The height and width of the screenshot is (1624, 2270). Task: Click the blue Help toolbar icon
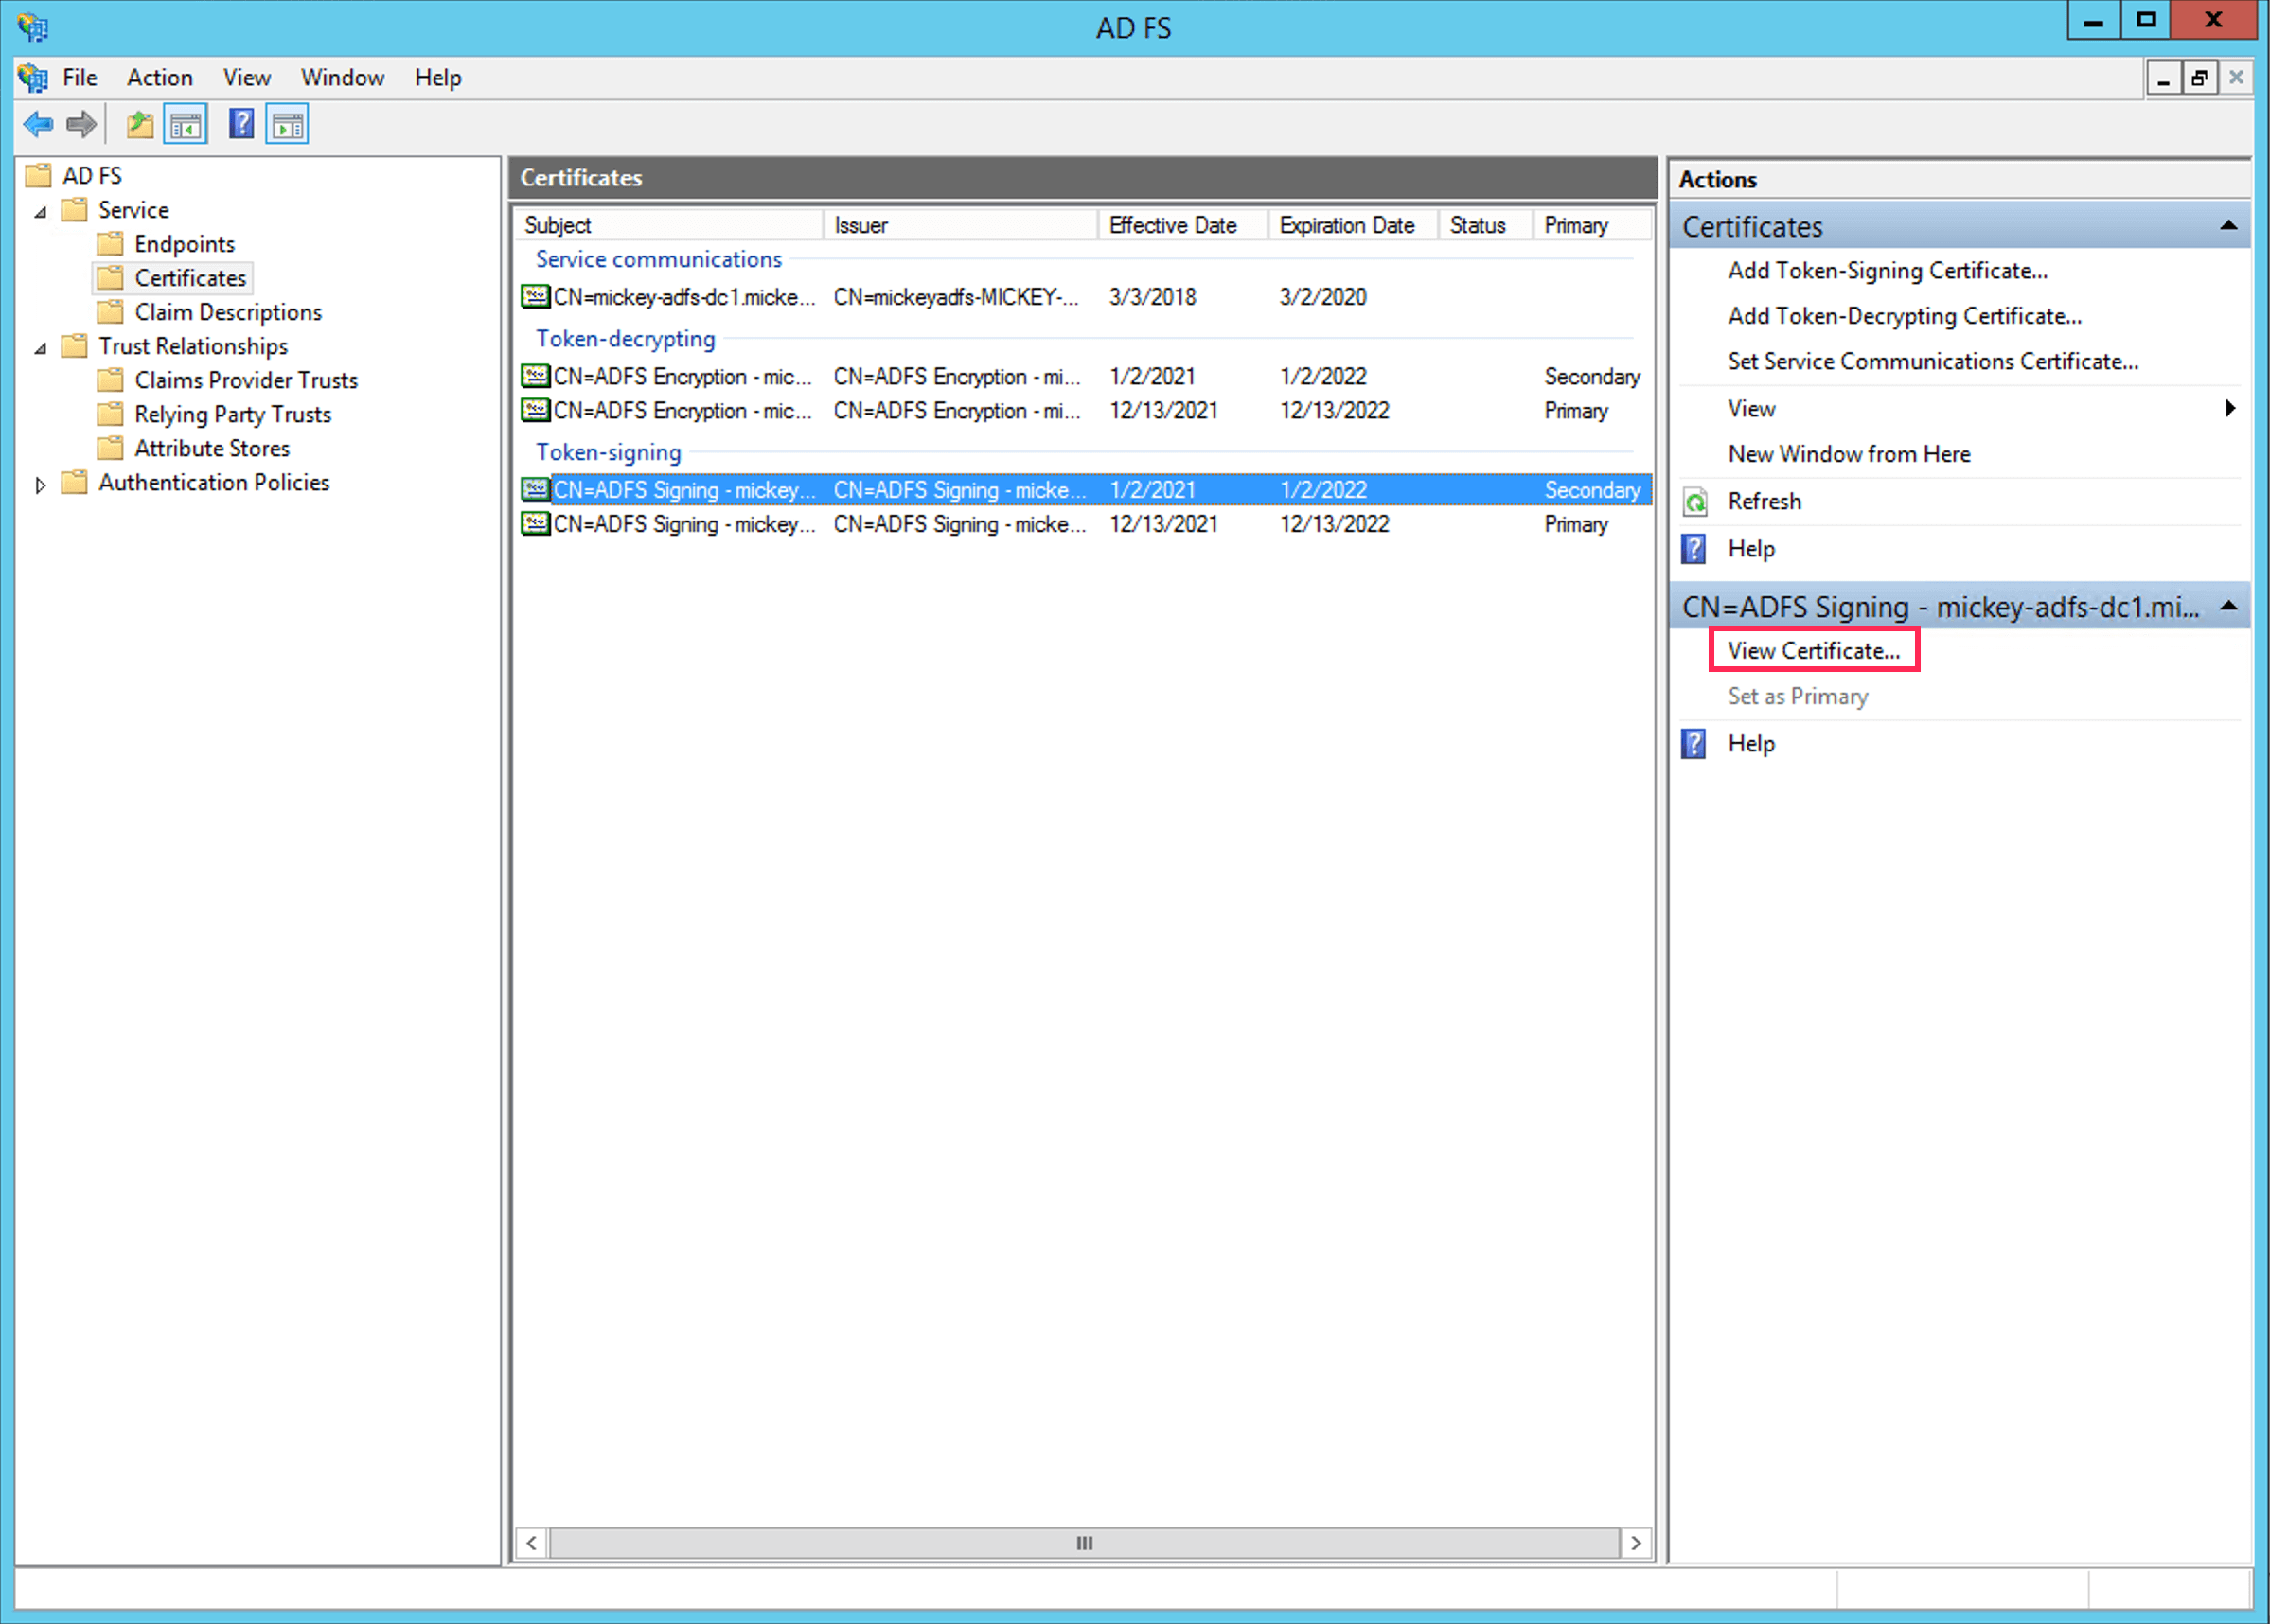tap(241, 125)
